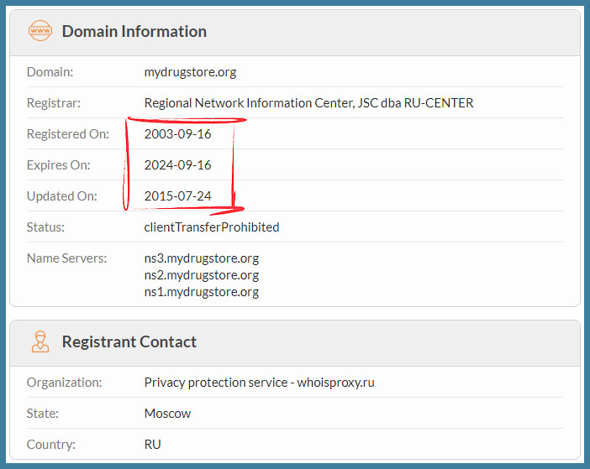Viewport: 590px width, 469px height.
Task: Click name server ns1.mydrugstore.org
Action: click(201, 292)
